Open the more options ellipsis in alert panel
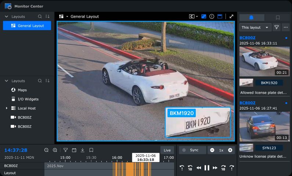 [285, 28]
